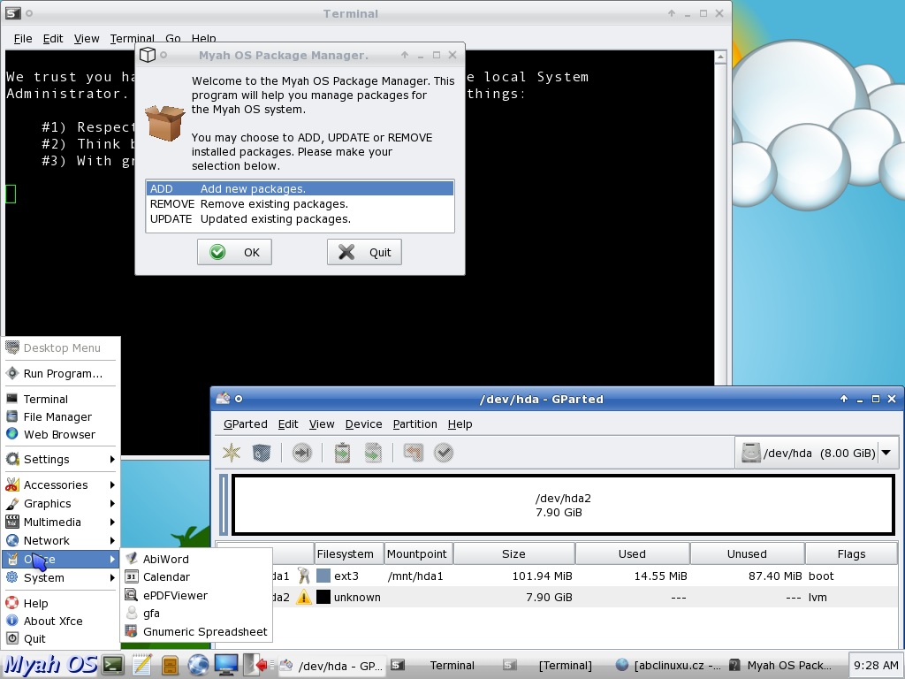Image resolution: width=905 pixels, height=679 pixels.
Task: Open File Manager from the Desktop Menu
Action: [61, 417]
